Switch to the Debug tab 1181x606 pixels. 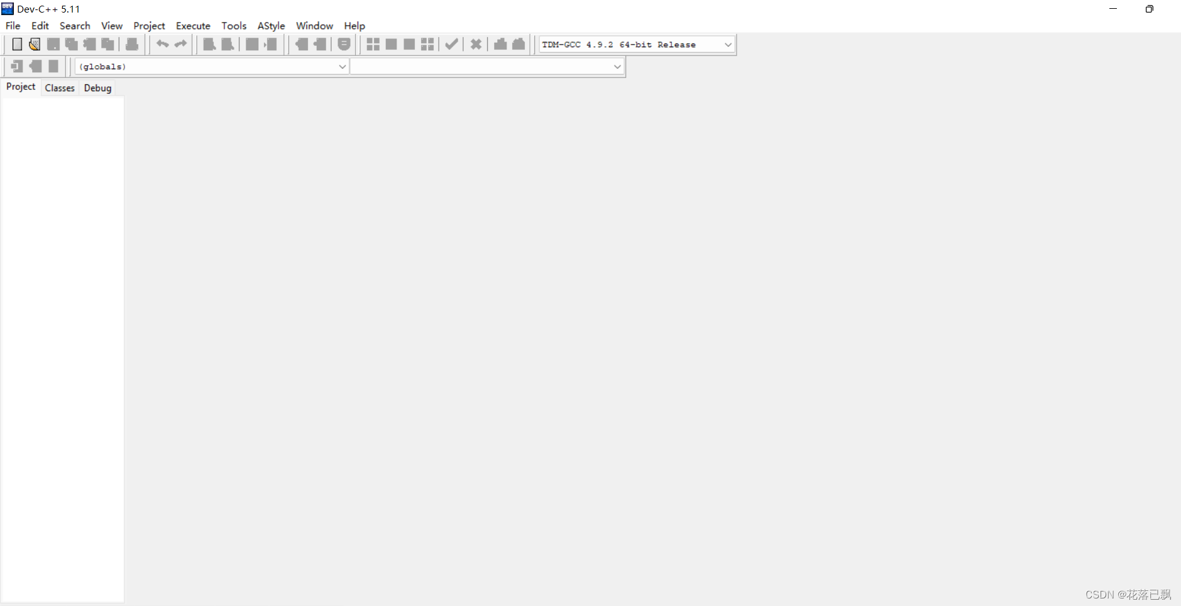pos(97,88)
